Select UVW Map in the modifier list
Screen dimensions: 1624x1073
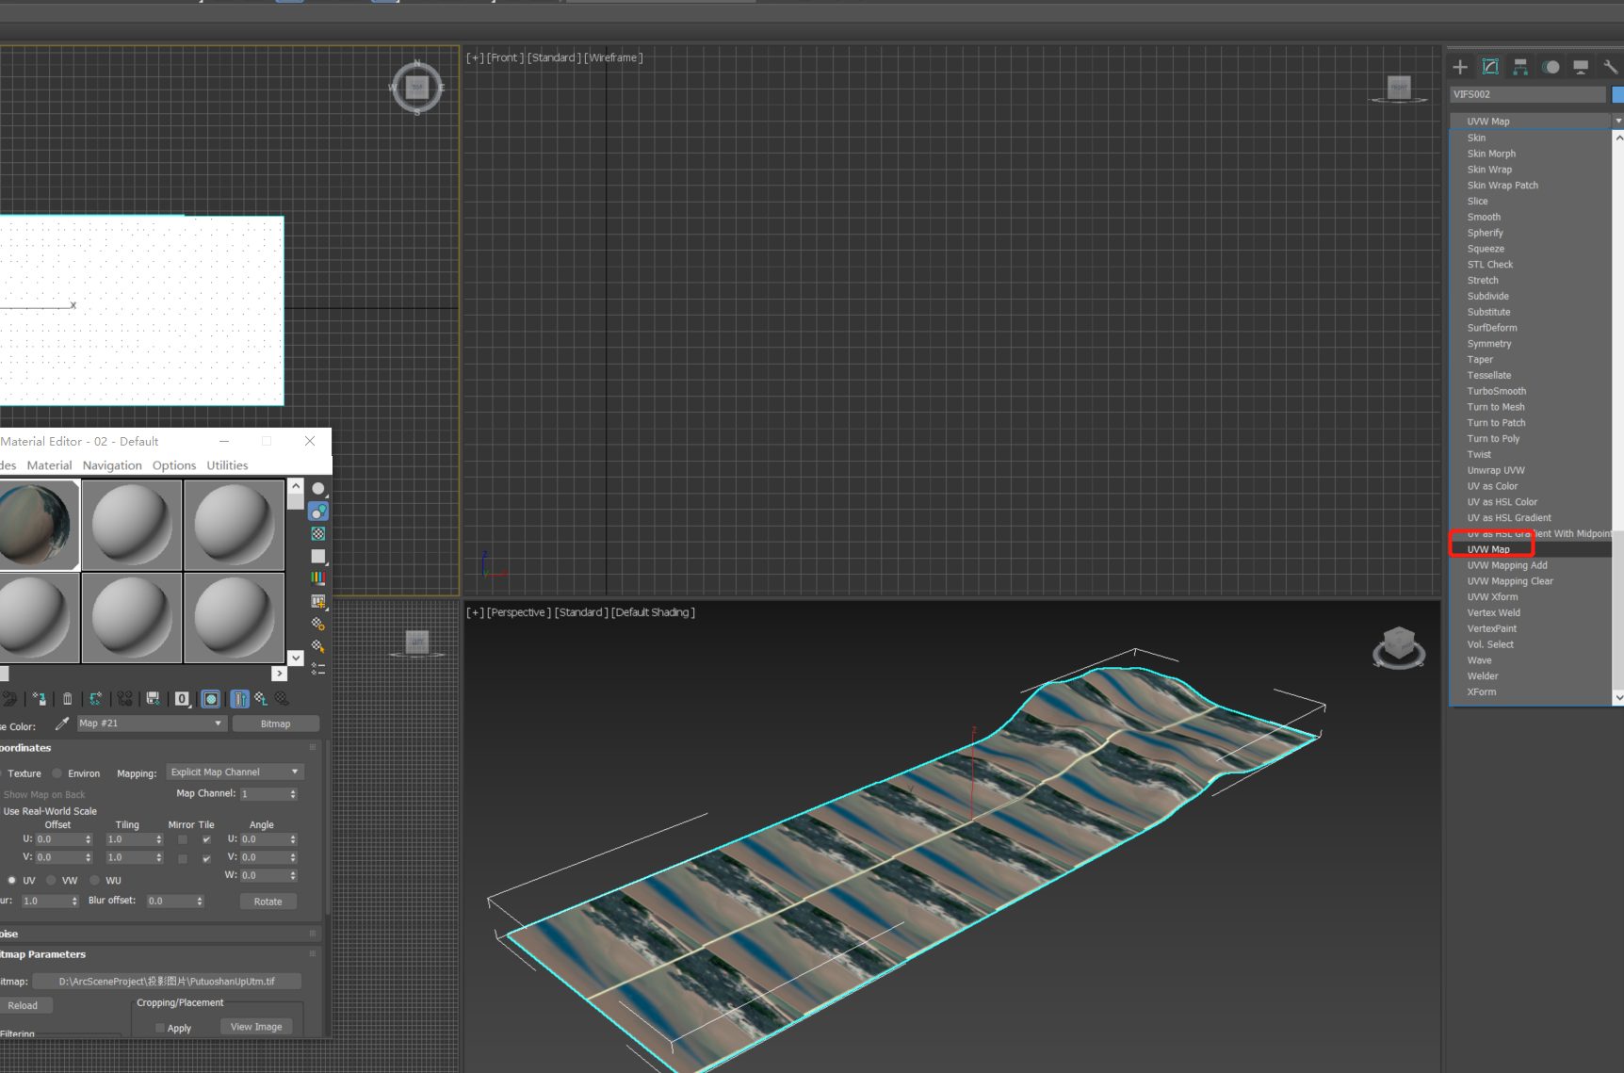[x=1493, y=548]
